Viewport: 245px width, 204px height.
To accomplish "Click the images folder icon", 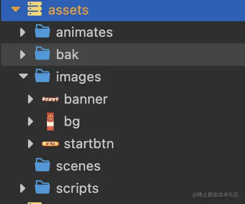I will coord(43,76).
